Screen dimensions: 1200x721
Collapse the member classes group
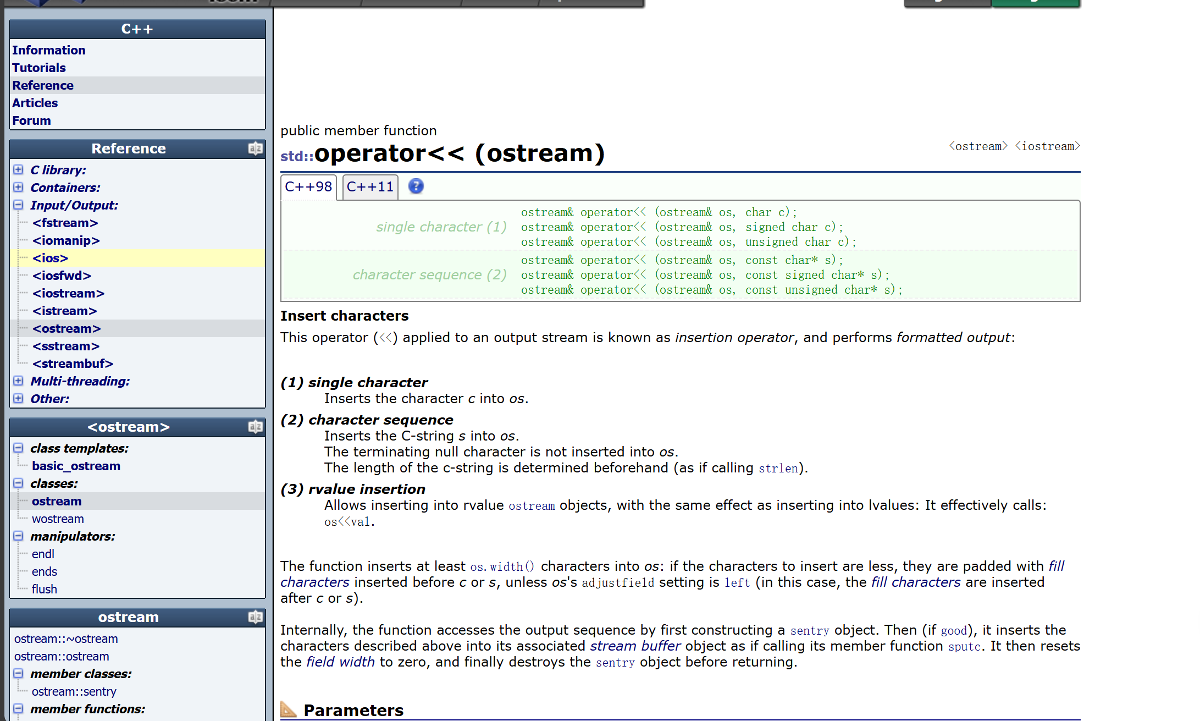pos(18,673)
